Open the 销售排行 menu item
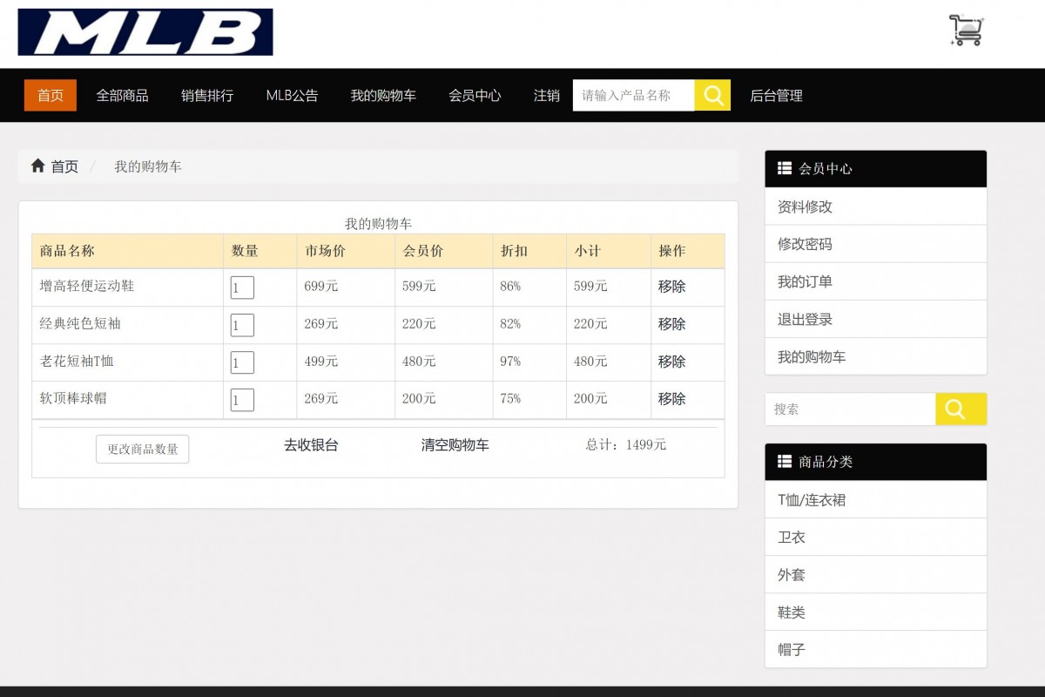Image resolution: width=1045 pixels, height=697 pixels. coord(206,96)
